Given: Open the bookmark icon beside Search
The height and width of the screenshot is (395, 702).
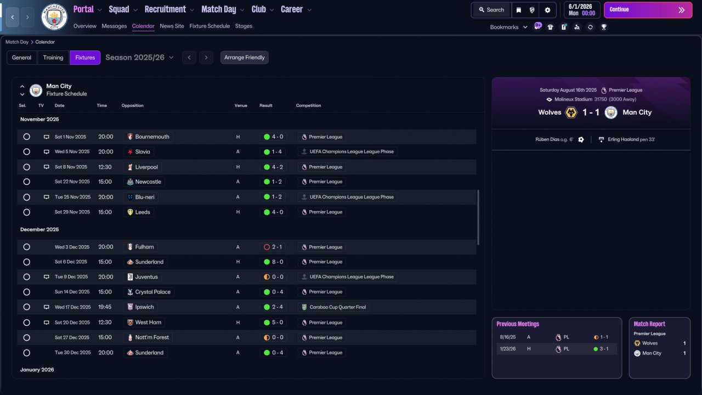Looking at the screenshot, I should click(519, 10).
